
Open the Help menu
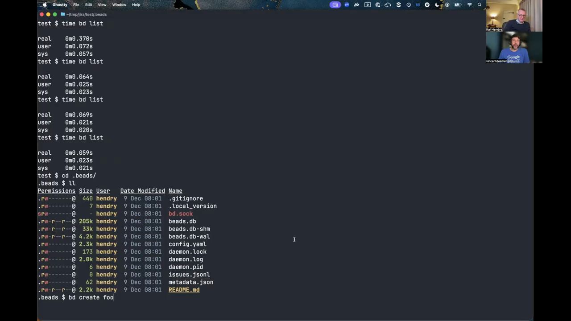click(x=136, y=5)
